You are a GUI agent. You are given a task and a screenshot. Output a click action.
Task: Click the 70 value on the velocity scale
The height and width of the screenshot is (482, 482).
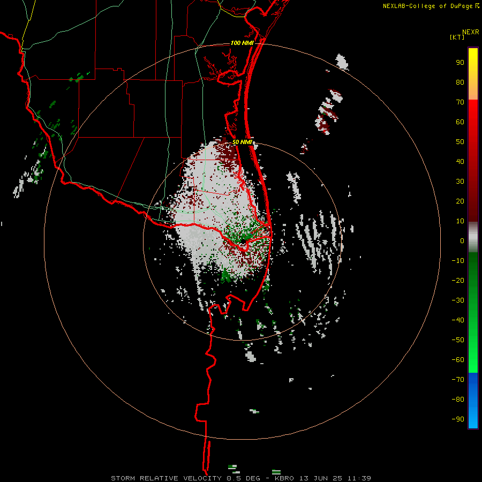click(x=460, y=102)
